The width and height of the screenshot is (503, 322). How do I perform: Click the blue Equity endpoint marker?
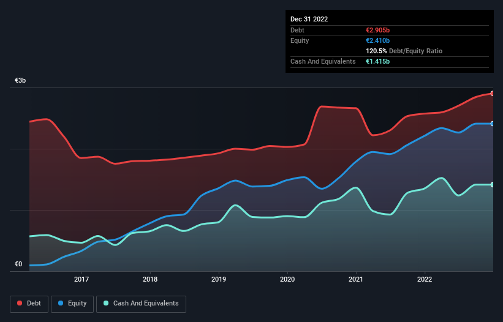click(493, 124)
